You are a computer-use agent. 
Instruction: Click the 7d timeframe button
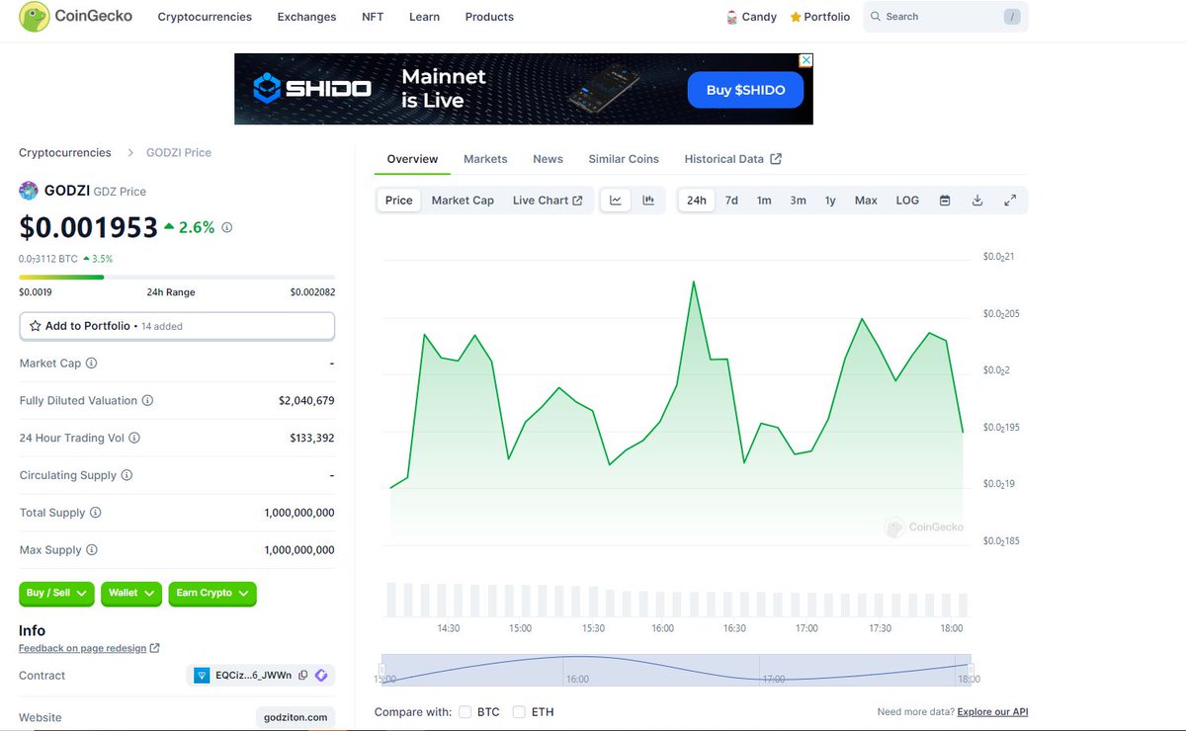730,200
